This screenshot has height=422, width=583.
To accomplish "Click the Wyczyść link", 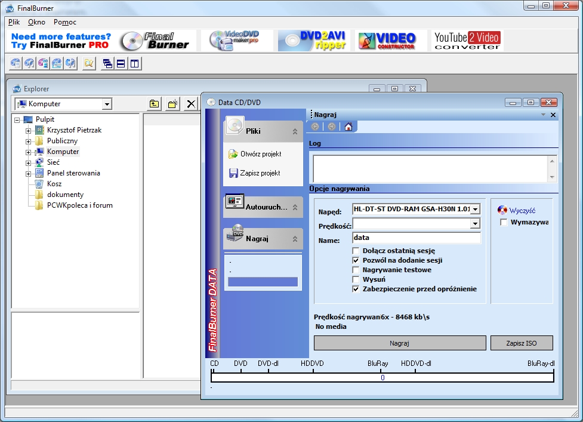I will pos(522,211).
